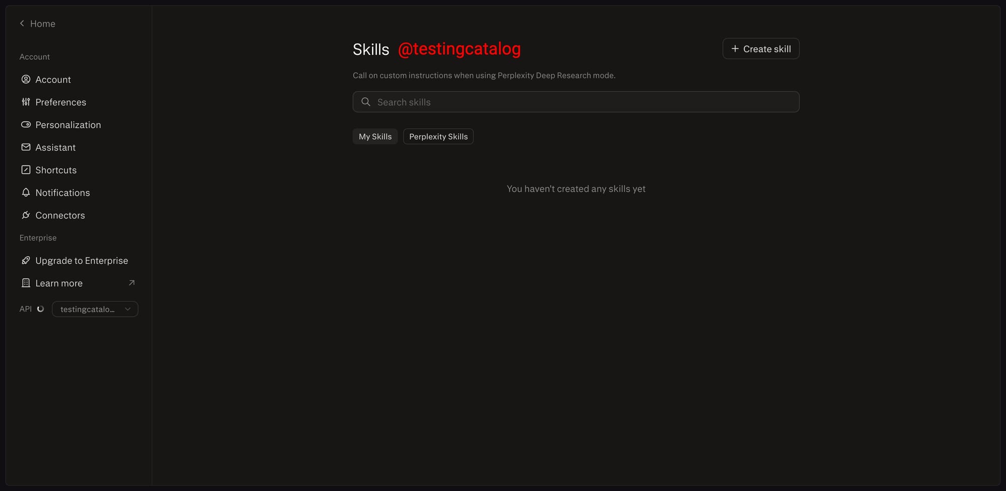This screenshot has width=1006, height=491.
Task: Click the Preferences sliders icon
Action: click(x=26, y=102)
